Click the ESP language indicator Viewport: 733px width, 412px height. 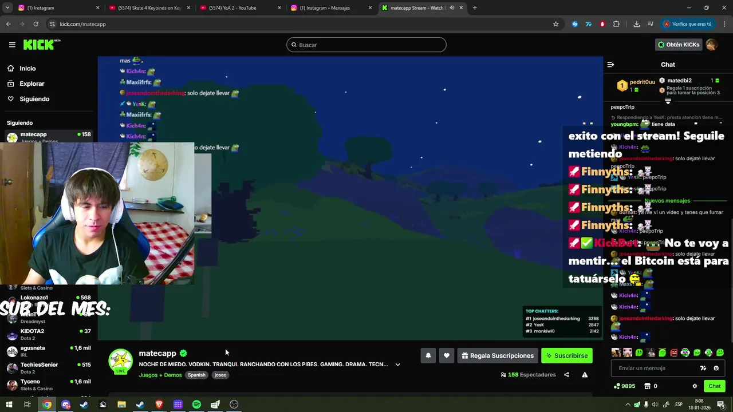(x=679, y=405)
